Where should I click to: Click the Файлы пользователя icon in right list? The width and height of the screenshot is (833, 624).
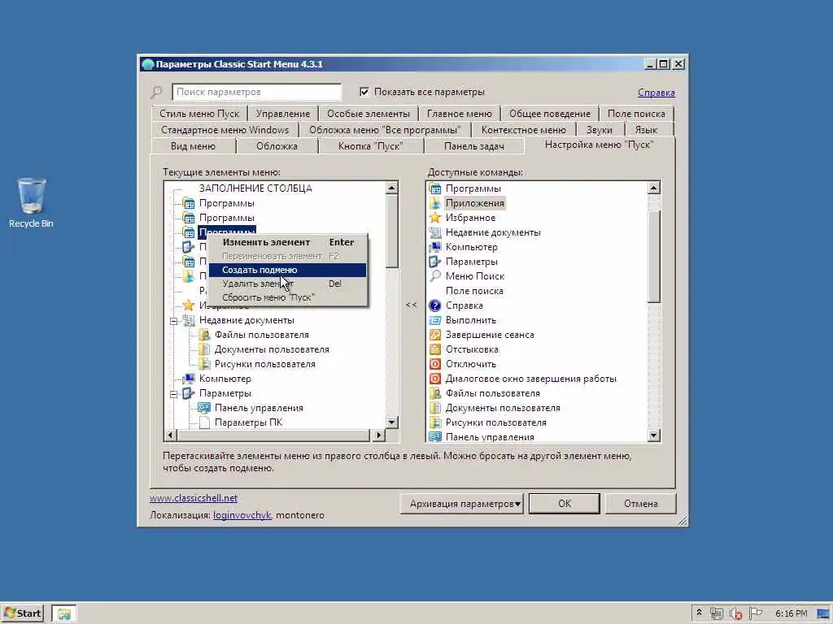pos(435,393)
